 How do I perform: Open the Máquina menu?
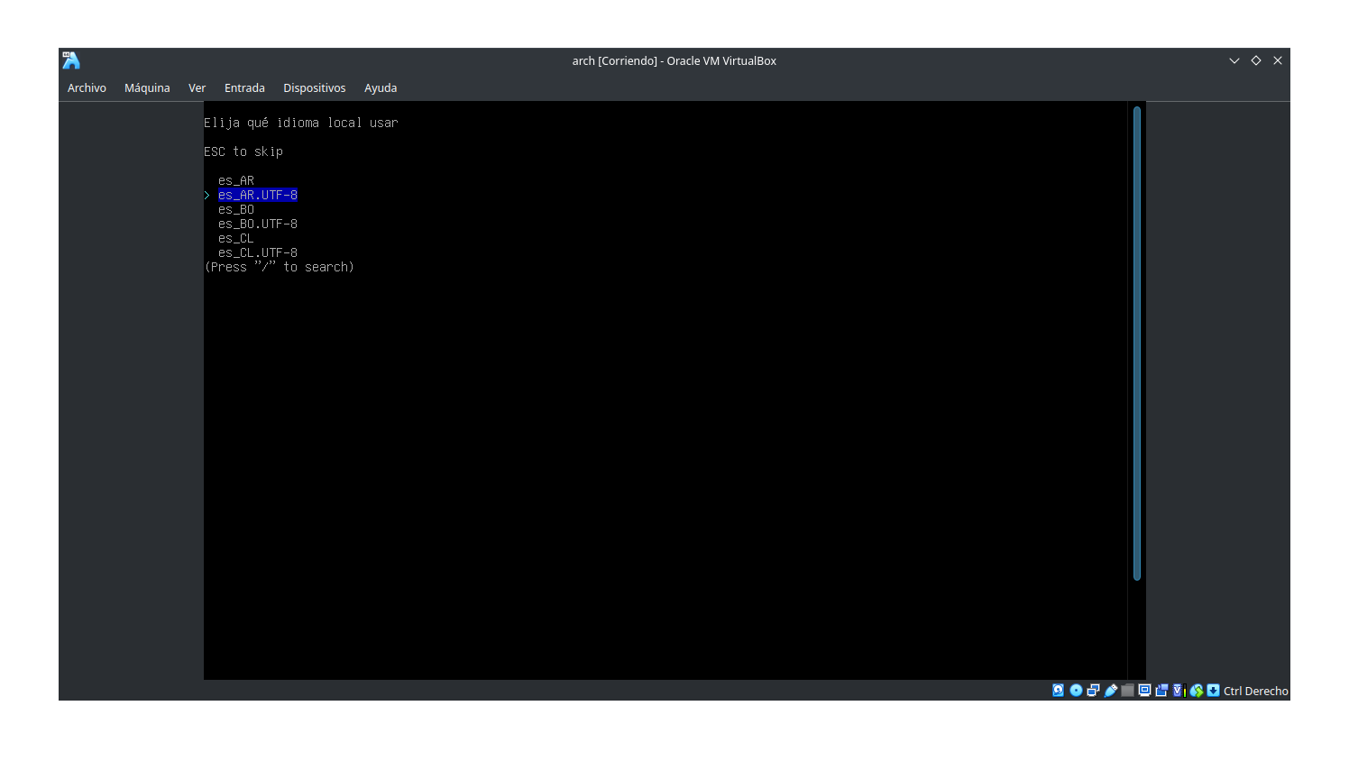point(147,87)
